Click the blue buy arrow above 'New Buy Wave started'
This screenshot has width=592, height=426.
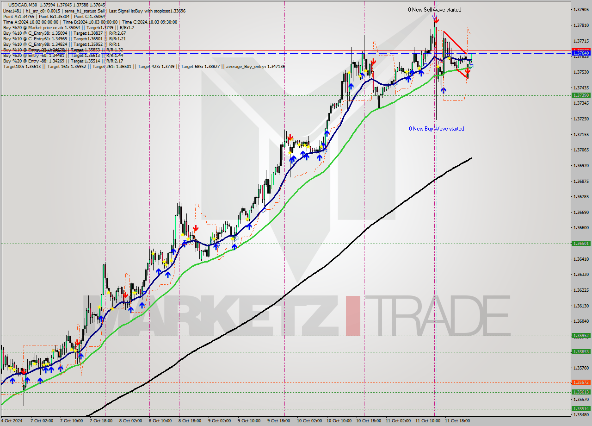[x=443, y=90]
